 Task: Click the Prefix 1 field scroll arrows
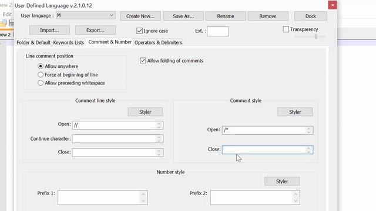coord(143,198)
